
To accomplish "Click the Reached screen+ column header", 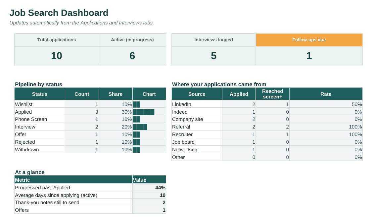I will click(273, 94).
